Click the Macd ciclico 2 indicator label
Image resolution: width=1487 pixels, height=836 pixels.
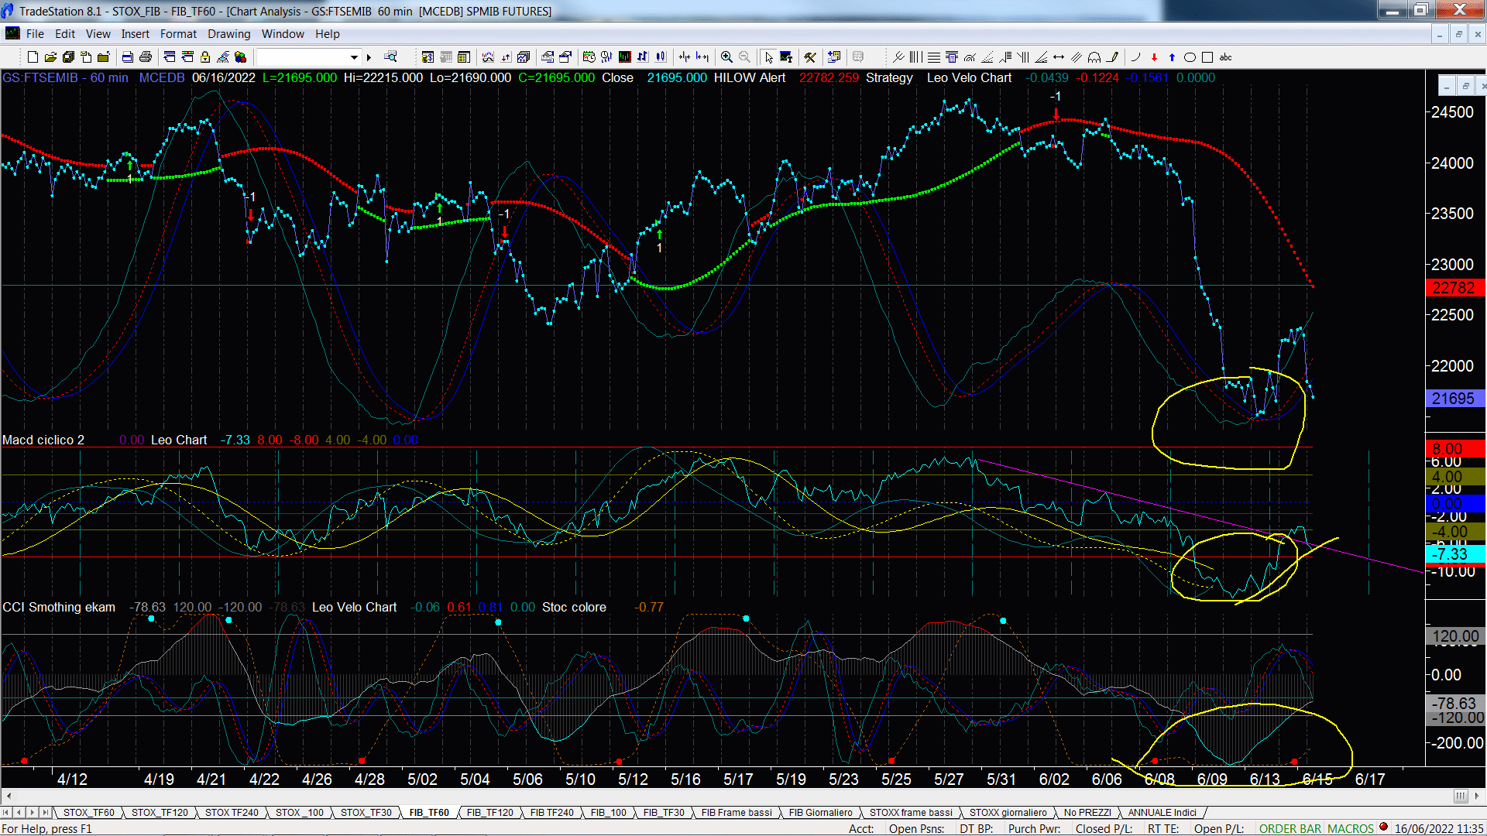43,440
